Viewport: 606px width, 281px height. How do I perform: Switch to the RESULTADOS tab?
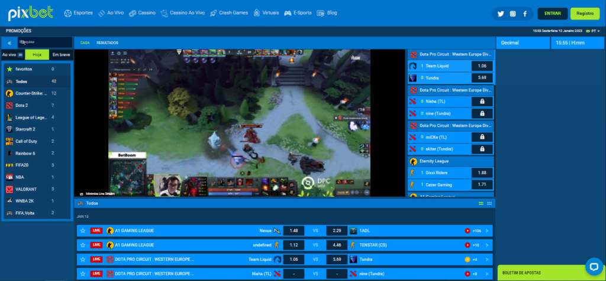[107, 43]
